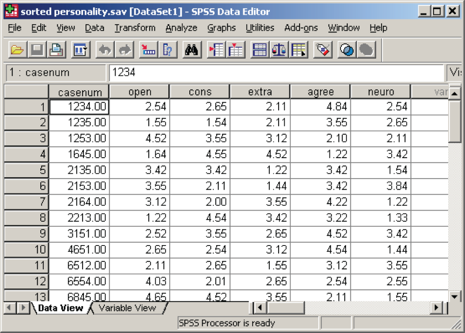465x333 pixels.
Task: Click the Select Cases icon
Action: [298, 50]
